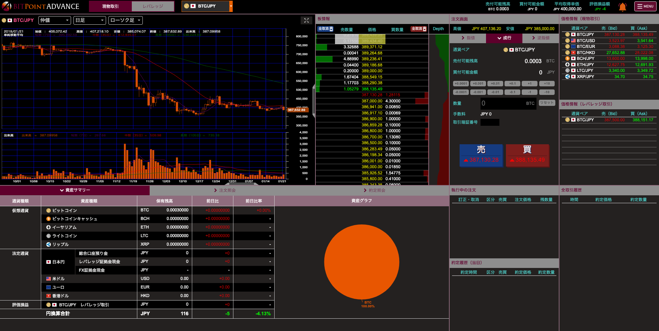The image size is (659, 331).
Task: Select BTC/USD coin icon in spot price list
Action: pos(567,41)
